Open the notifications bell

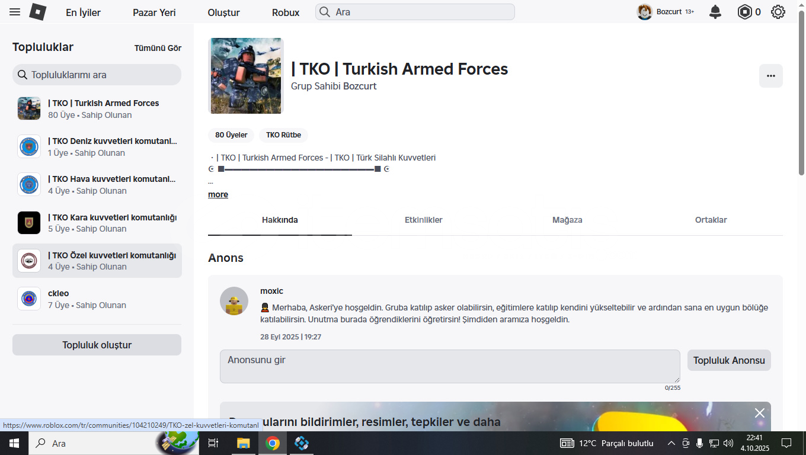(715, 12)
